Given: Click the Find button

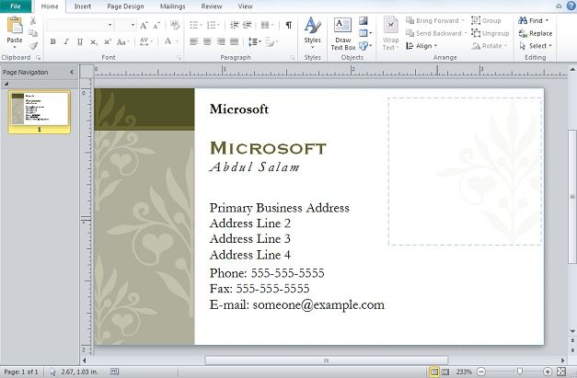Looking at the screenshot, I should pos(533,20).
